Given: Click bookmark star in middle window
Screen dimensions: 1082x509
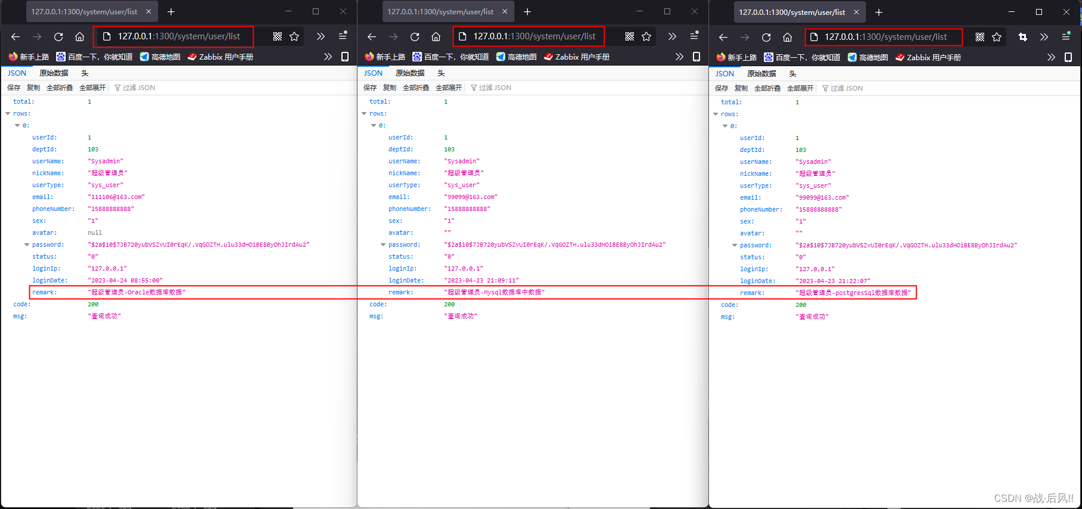Looking at the screenshot, I should [646, 36].
